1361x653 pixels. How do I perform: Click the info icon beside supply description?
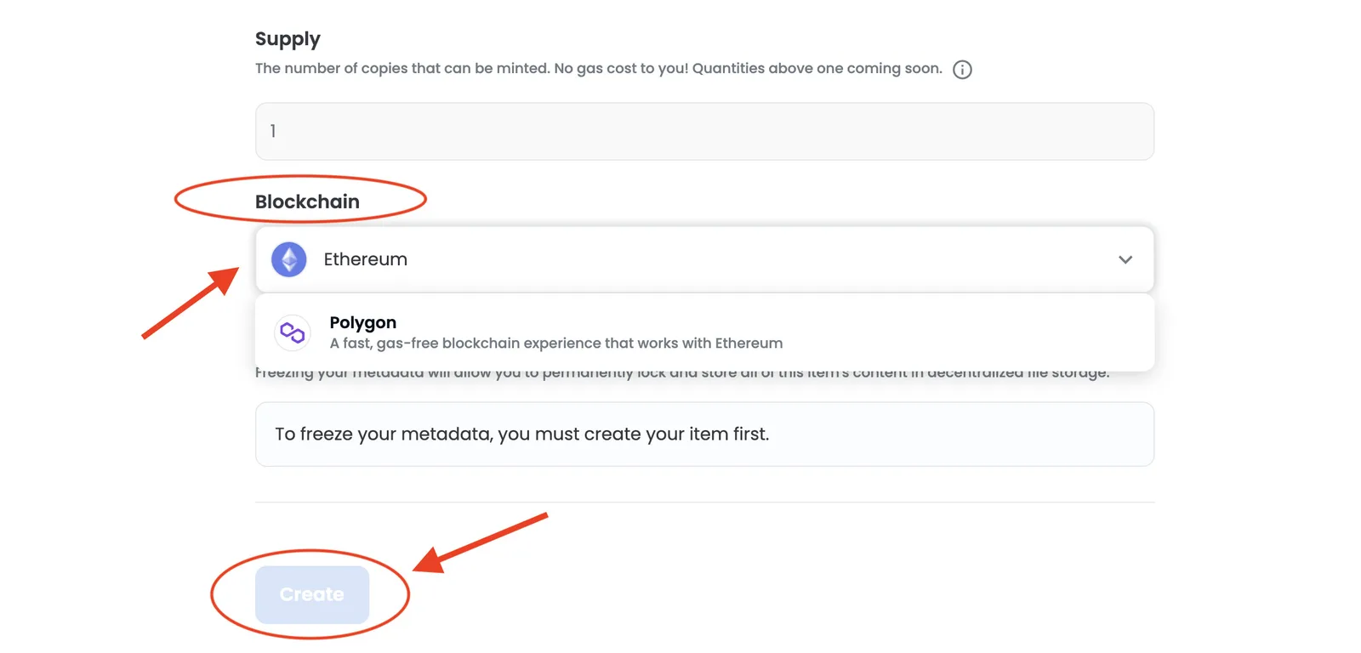[962, 70]
